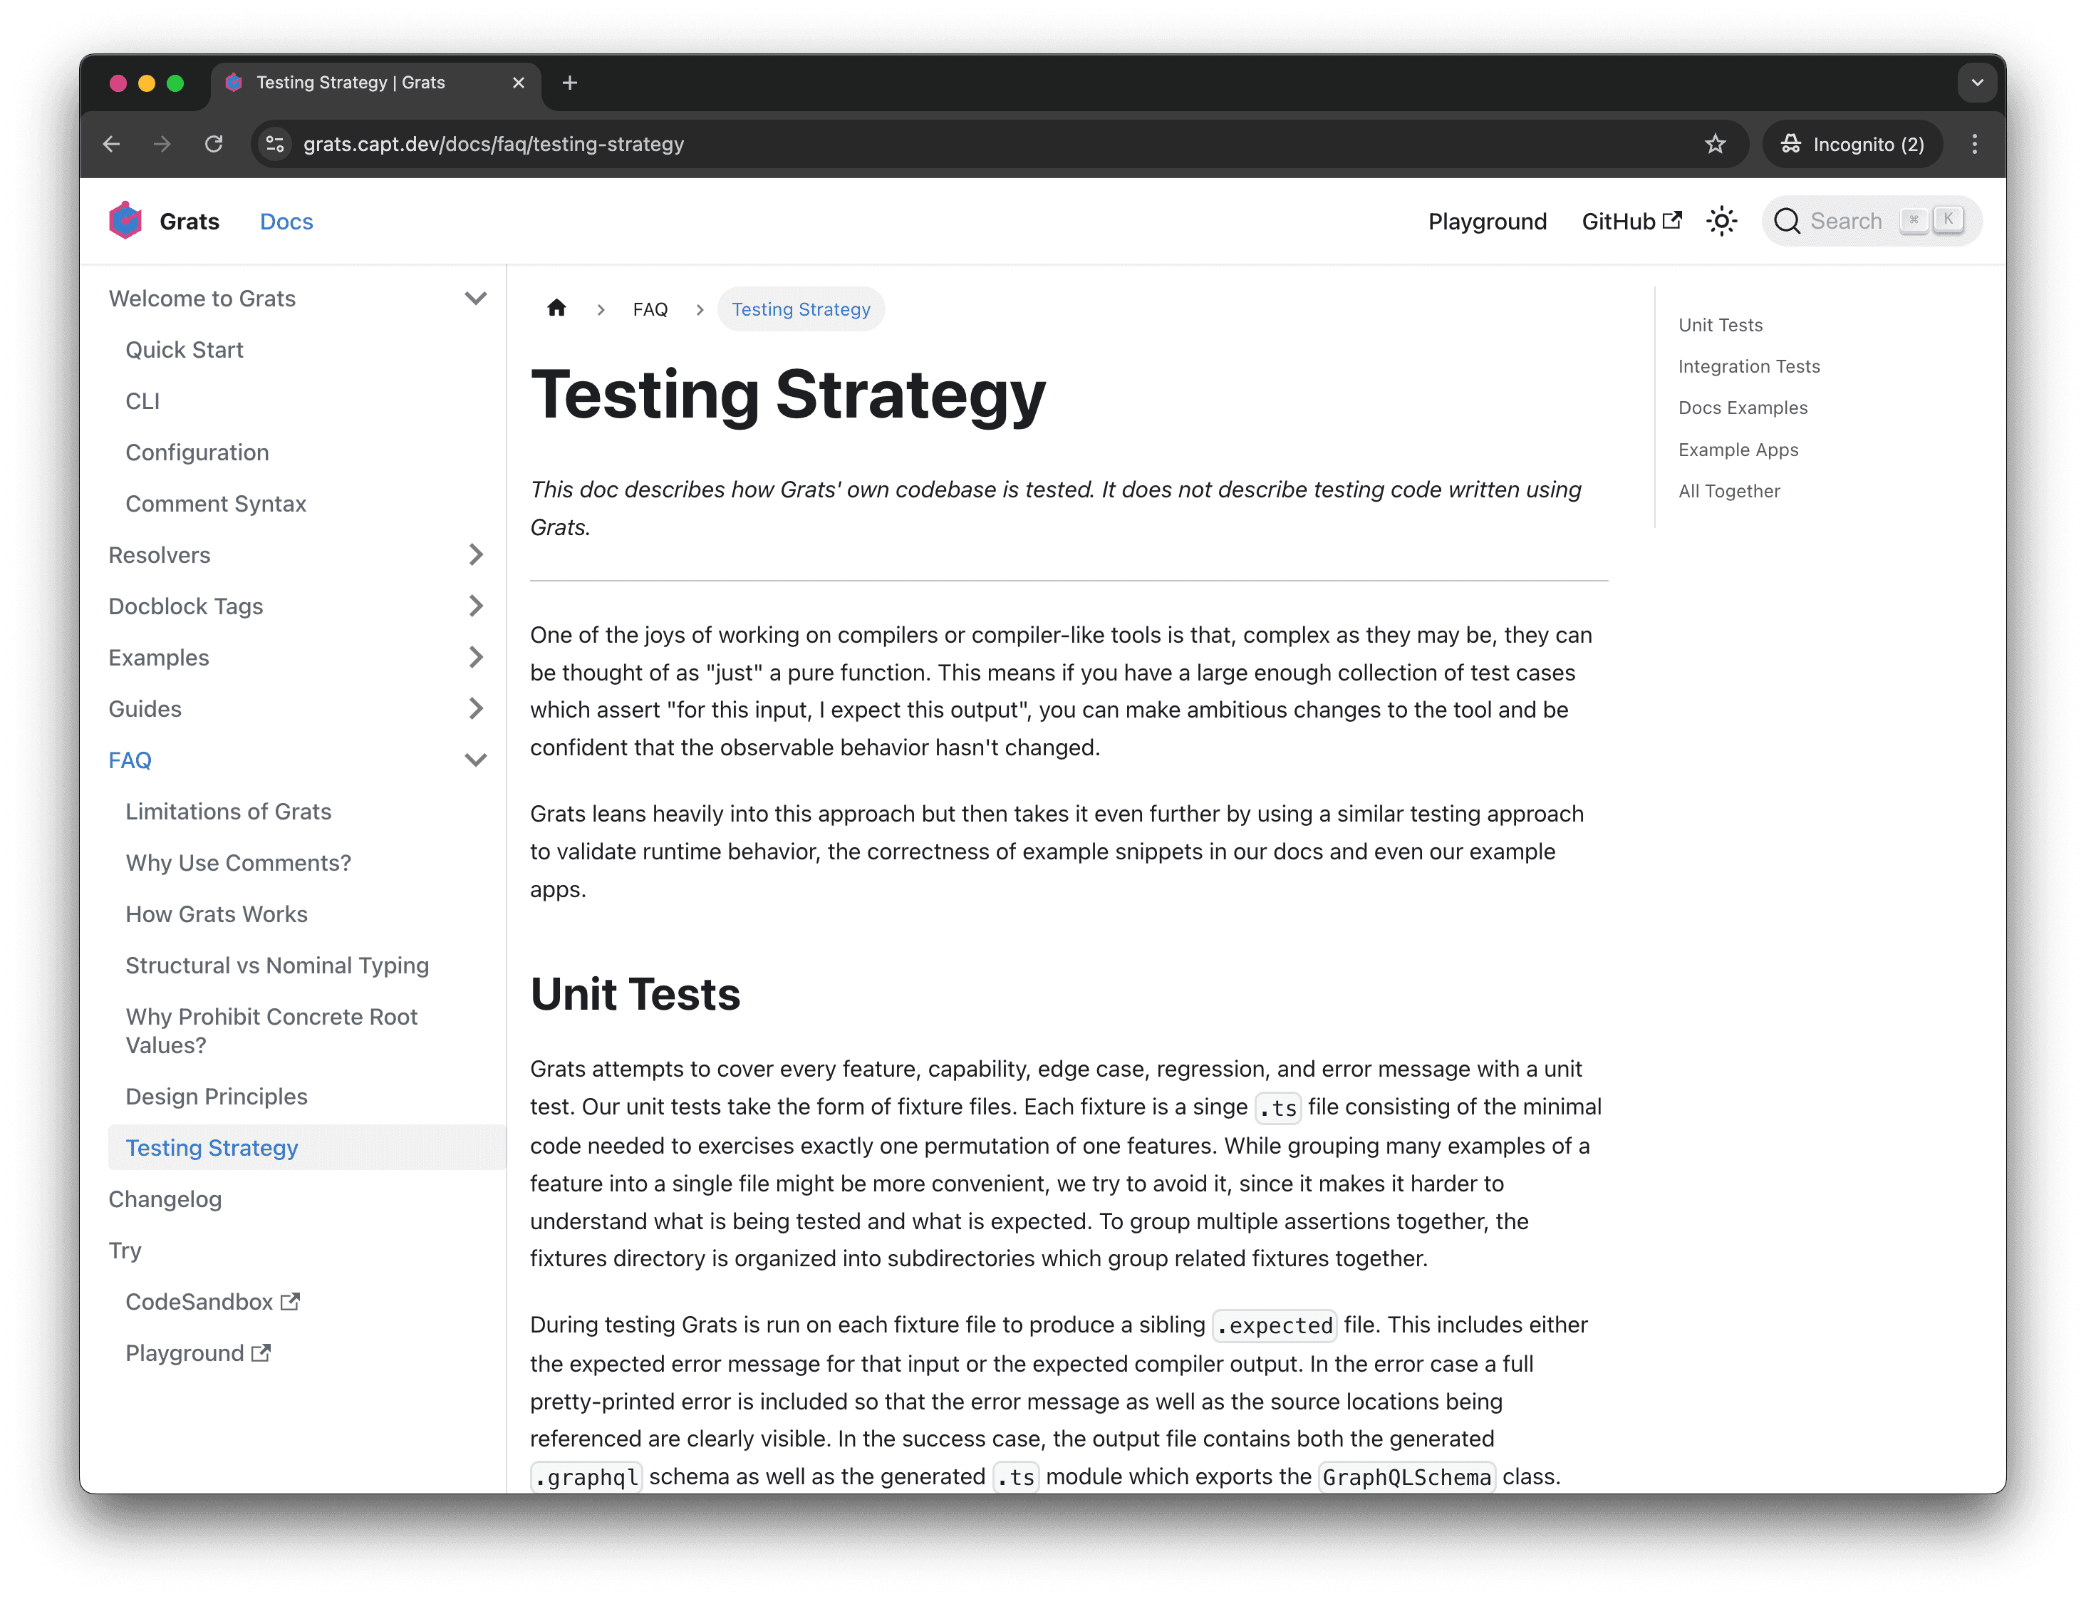
Task: Click the home breadcrumb icon
Action: coord(556,309)
